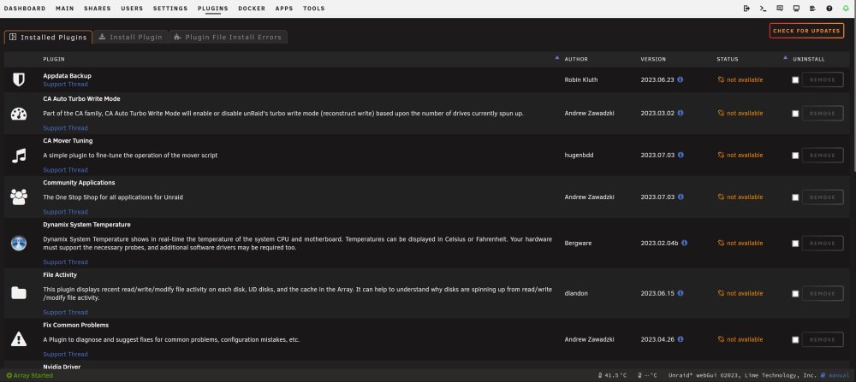The width and height of the screenshot is (856, 382).
Task: Sort by the Status column arrow
Action: click(x=785, y=57)
